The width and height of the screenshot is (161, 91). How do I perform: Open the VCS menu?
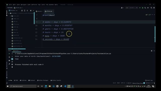click(47, 5)
